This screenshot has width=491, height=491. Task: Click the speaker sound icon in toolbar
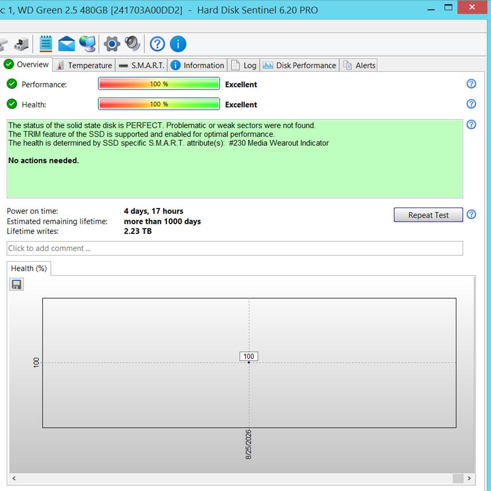(132, 44)
